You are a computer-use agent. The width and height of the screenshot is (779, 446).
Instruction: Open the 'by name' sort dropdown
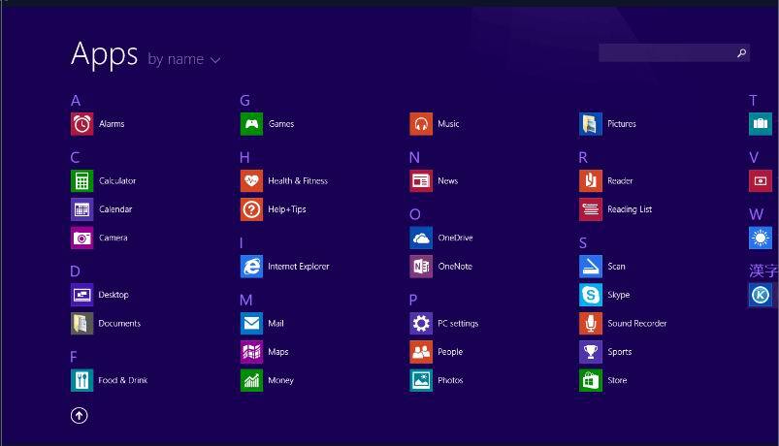click(x=183, y=59)
